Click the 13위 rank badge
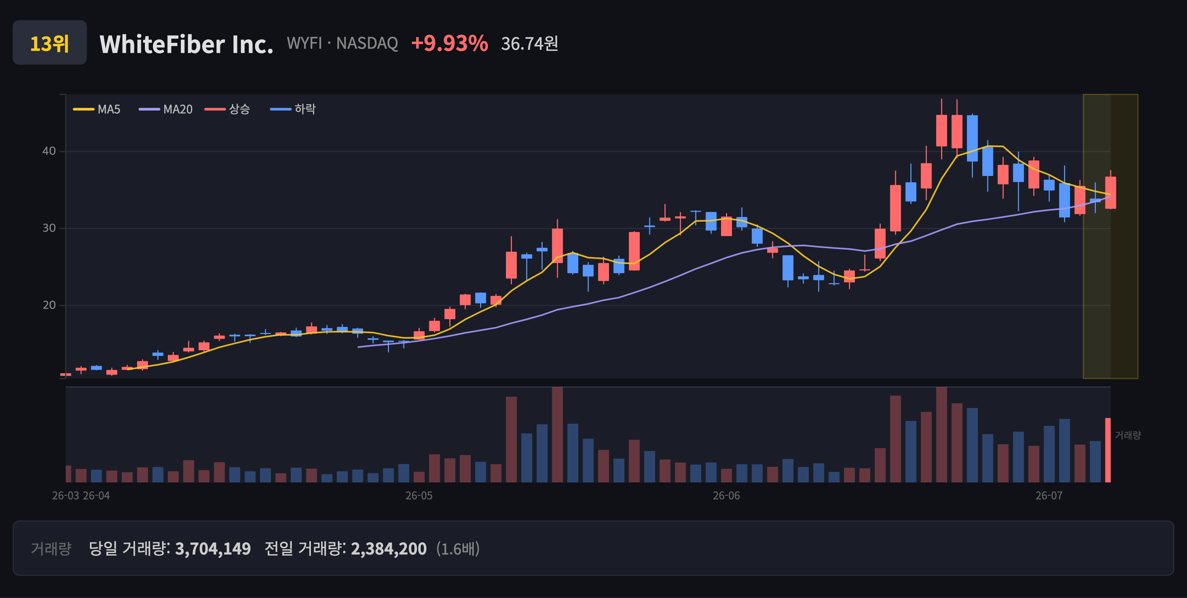 (50, 42)
